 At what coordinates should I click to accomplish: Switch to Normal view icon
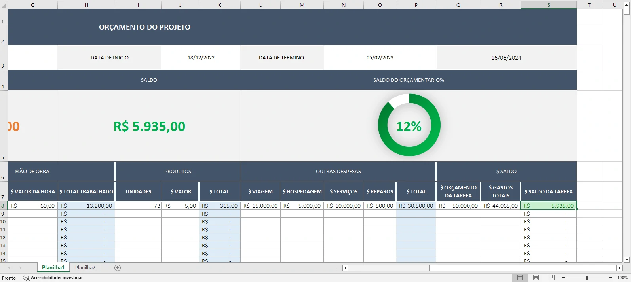(520, 278)
